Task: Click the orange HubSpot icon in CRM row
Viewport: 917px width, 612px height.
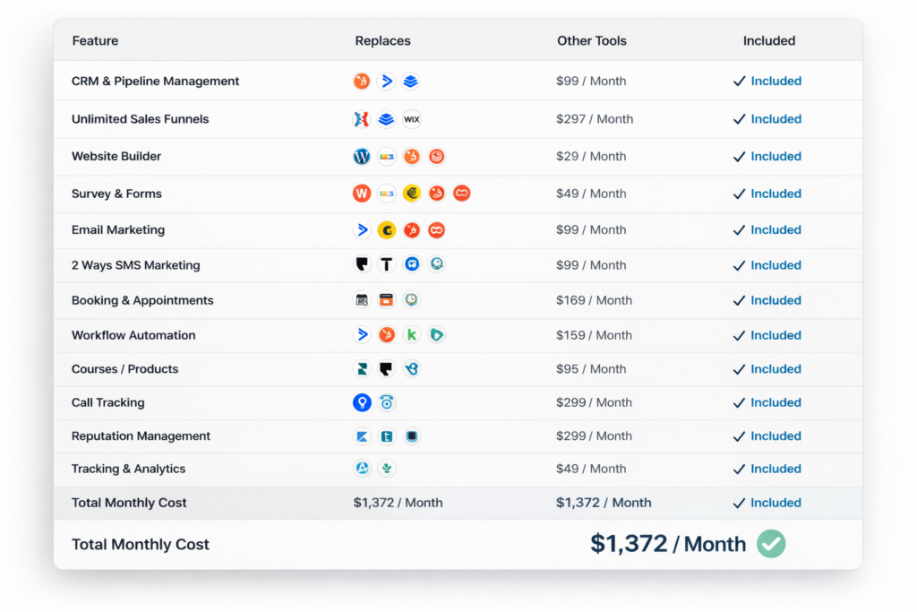Action: [x=362, y=81]
